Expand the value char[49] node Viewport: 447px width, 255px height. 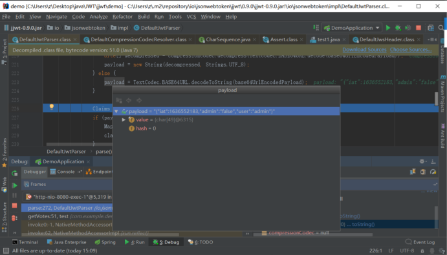(x=124, y=120)
